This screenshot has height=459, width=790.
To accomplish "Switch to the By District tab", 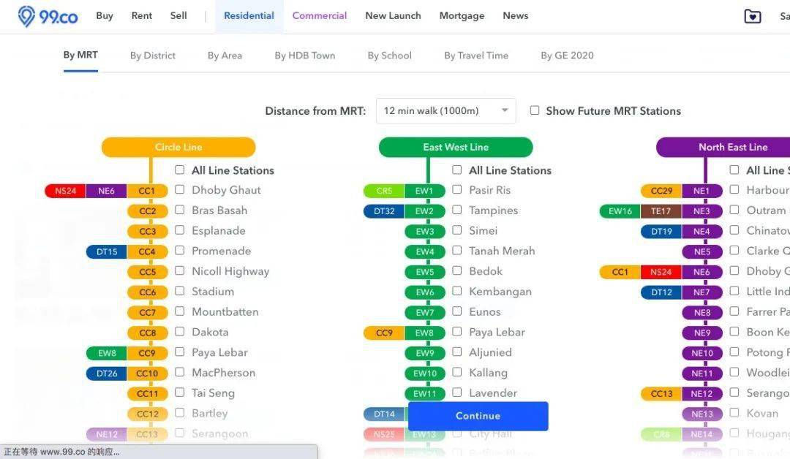I will tap(153, 56).
